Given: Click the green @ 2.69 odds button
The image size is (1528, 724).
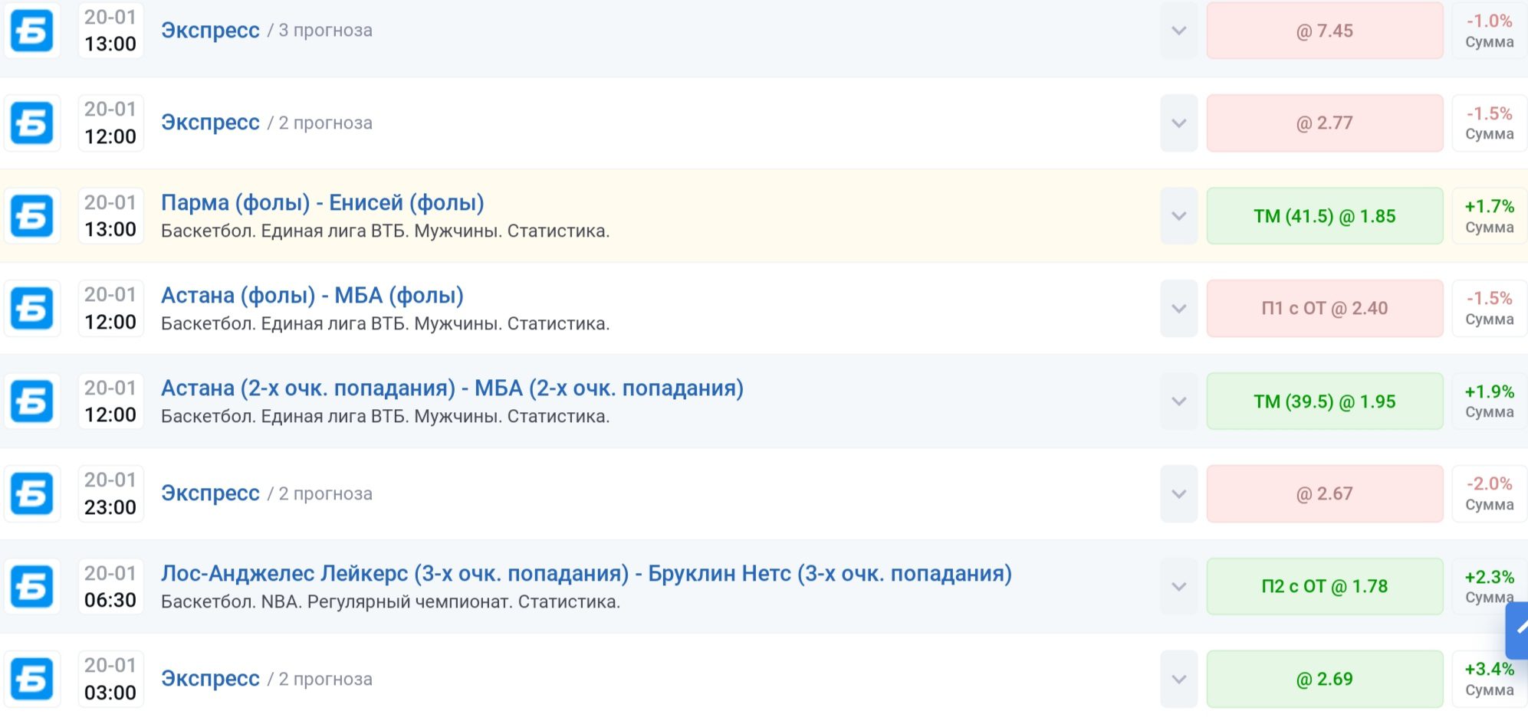Looking at the screenshot, I should (1325, 679).
